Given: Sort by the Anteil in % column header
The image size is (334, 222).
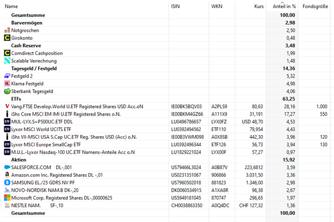Looking at the screenshot, I should point(284,7).
